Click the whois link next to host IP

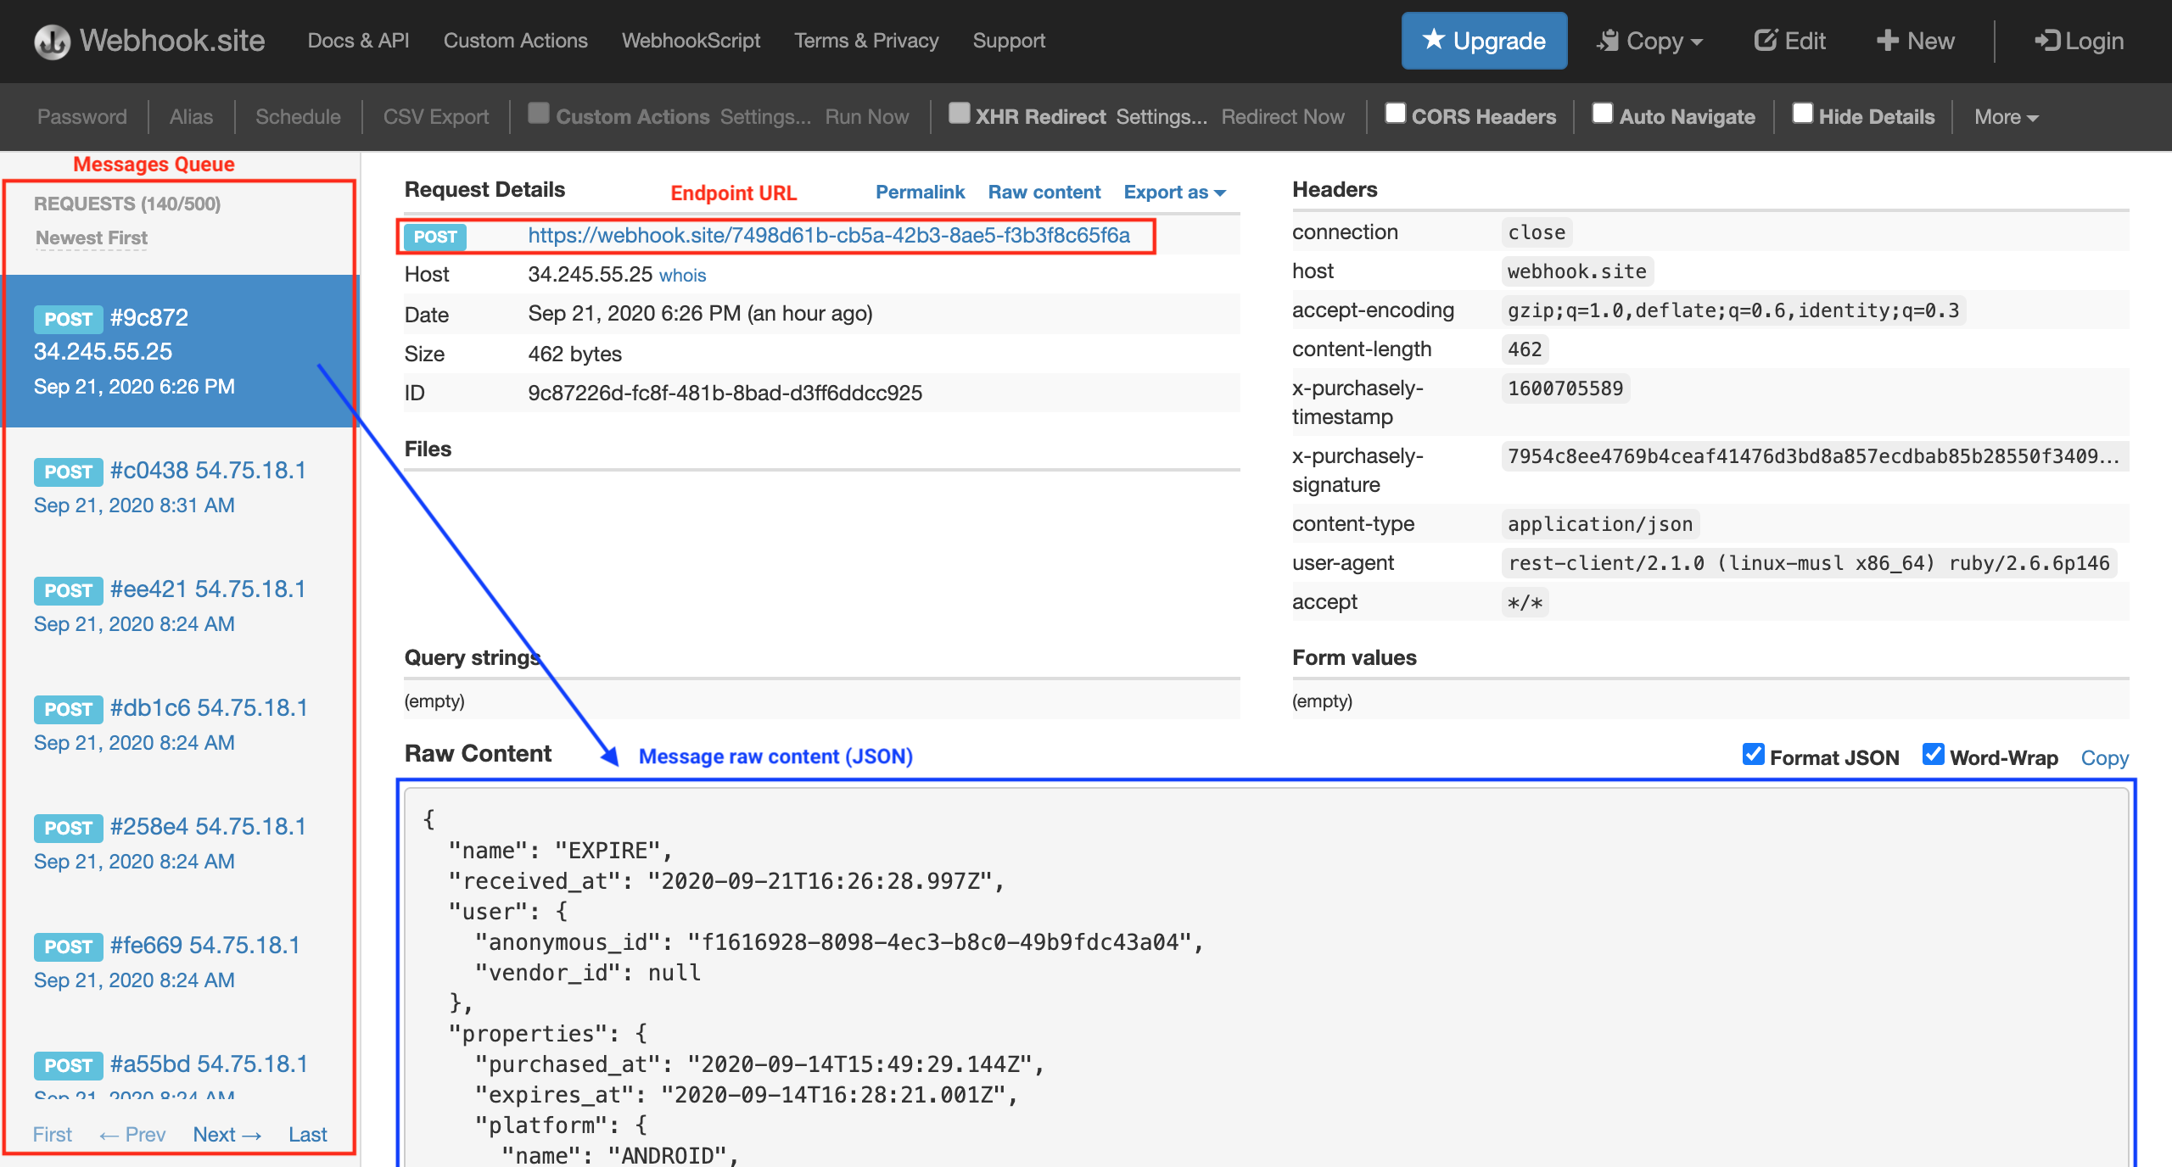pos(683,276)
